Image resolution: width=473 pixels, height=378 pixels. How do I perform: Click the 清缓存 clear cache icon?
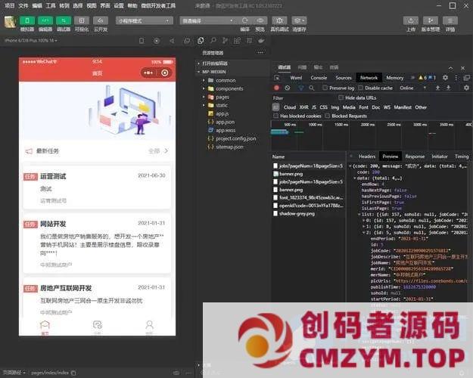pos(299,20)
